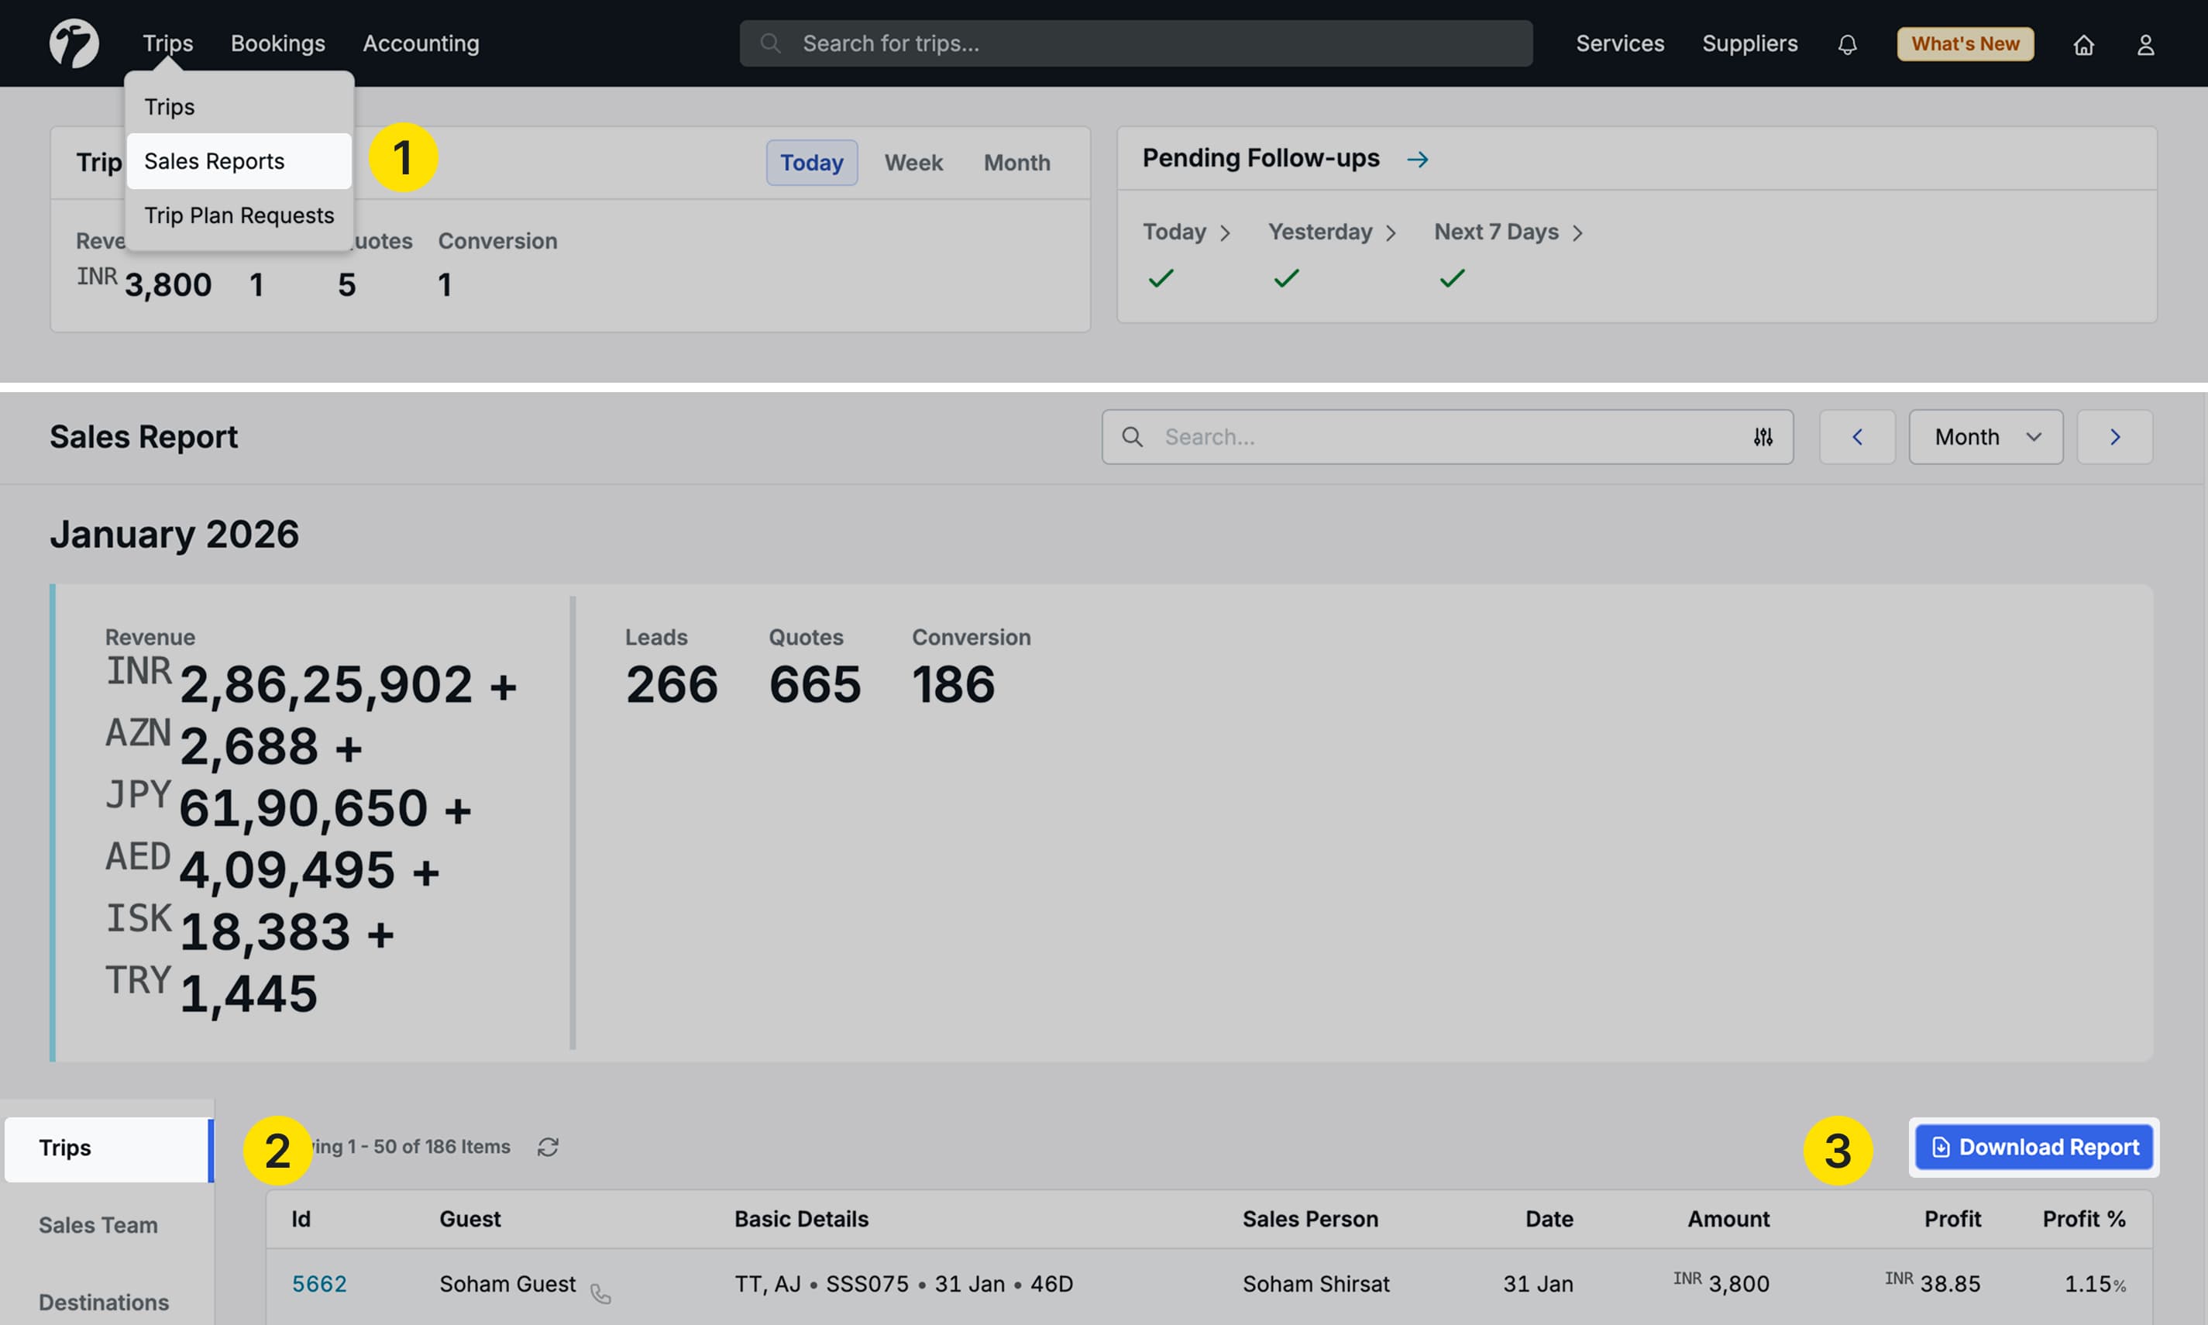The height and width of the screenshot is (1325, 2208).
Task: Open the home icon in navbar
Action: [x=2083, y=43]
